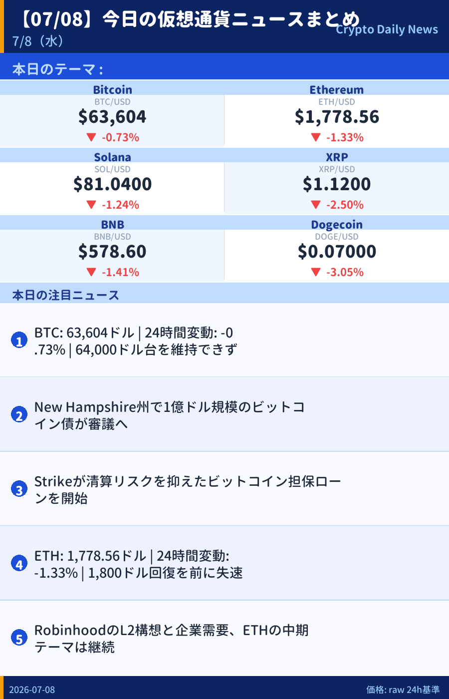Click the number 5 news badge
Viewport: 449px width, 699px height.
[x=19, y=638]
